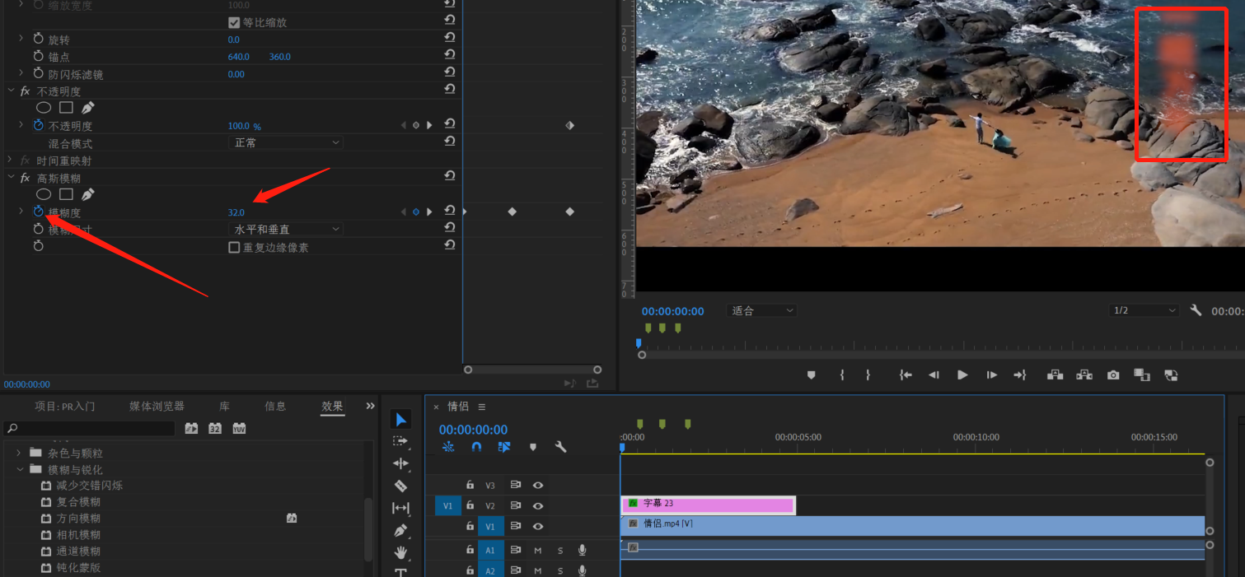Image resolution: width=1245 pixels, height=577 pixels.
Task: Open Program Monitor wrench settings
Action: [x=1196, y=310]
